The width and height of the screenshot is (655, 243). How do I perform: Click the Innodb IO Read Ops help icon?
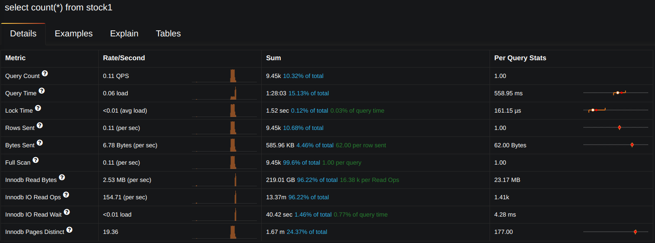coord(66,195)
